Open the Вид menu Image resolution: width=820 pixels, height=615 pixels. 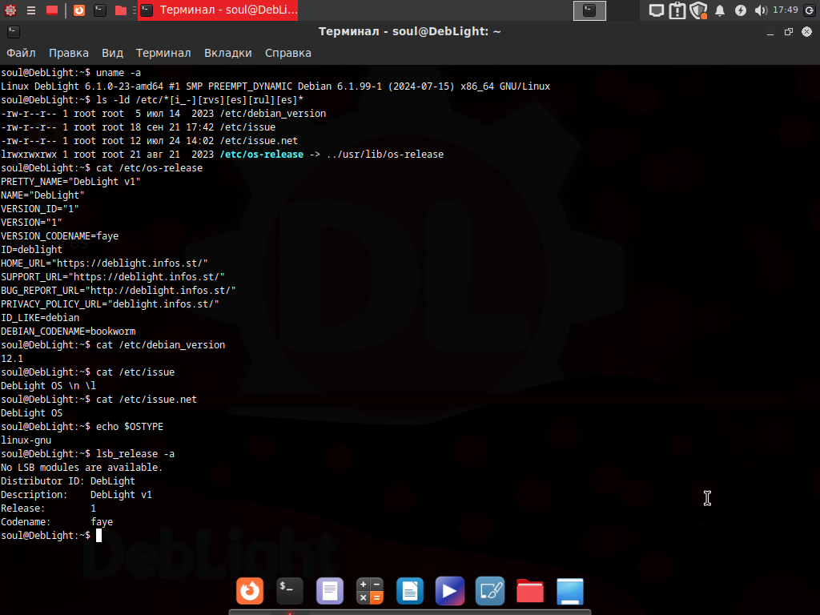[112, 53]
